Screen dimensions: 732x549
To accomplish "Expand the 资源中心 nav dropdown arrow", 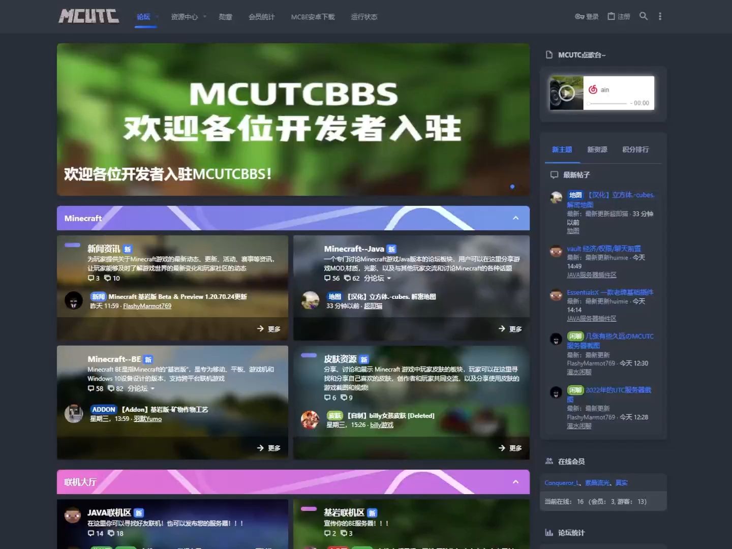I will (205, 17).
